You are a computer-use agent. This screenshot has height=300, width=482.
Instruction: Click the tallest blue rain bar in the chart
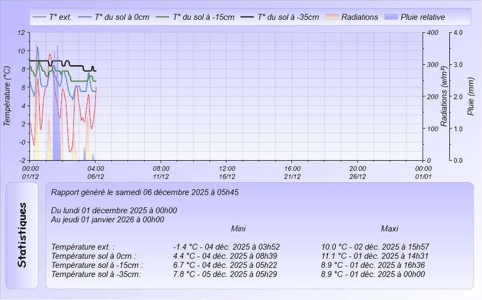click(x=57, y=102)
